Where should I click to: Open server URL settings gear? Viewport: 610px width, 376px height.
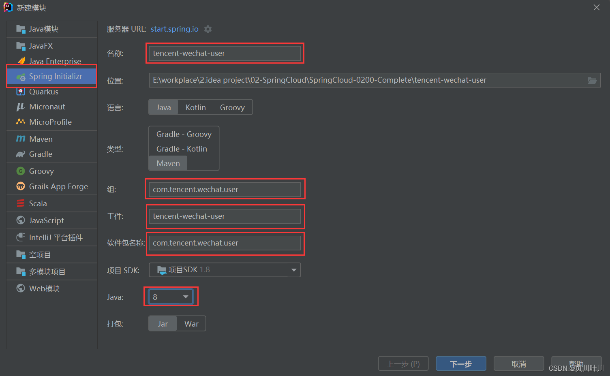click(208, 29)
